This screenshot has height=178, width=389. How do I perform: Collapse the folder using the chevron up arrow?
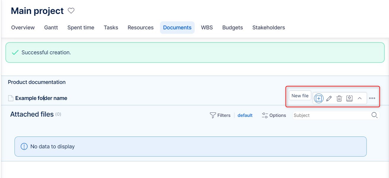point(360,98)
